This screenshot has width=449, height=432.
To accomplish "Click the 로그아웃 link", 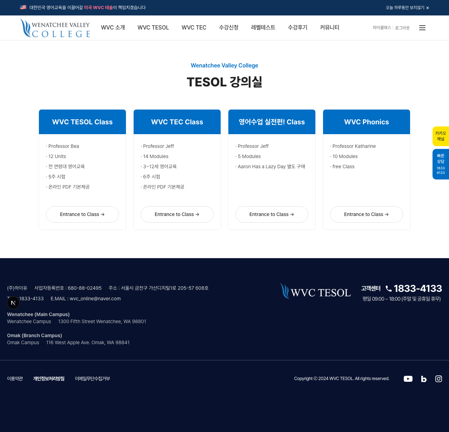I will 402,28.
